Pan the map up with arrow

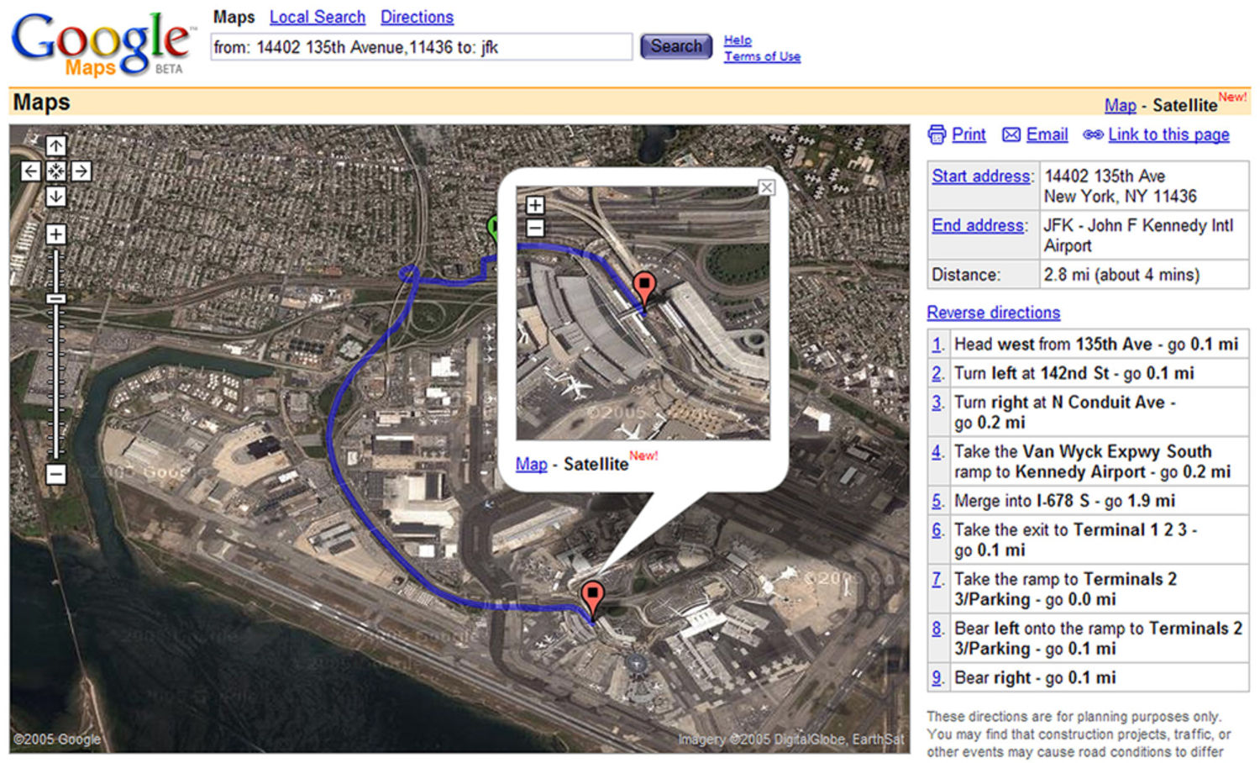click(x=55, y=146)
